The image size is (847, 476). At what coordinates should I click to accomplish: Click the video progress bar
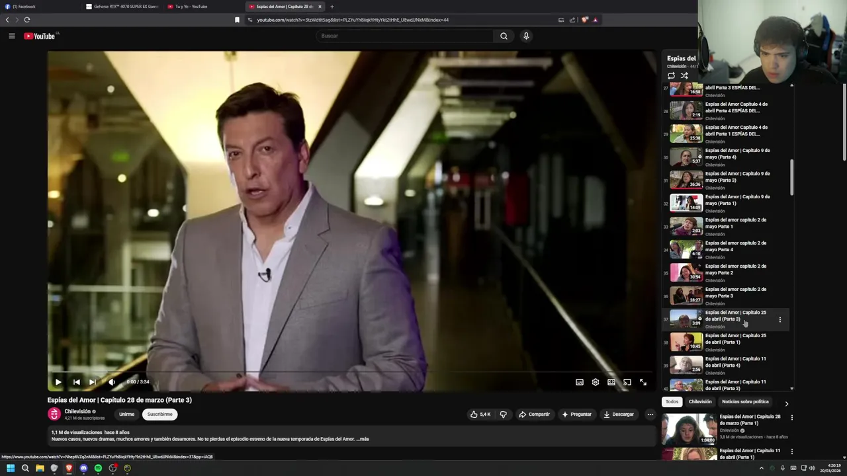coord(351,372)
